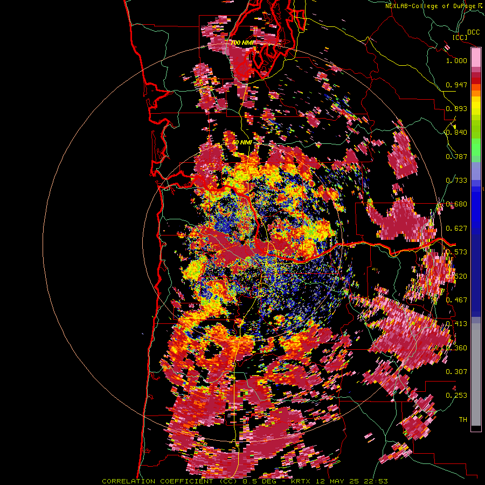The image size is (485, 485).
Task: Select the 0.627 scale label
Action: [x=456, y=228]
